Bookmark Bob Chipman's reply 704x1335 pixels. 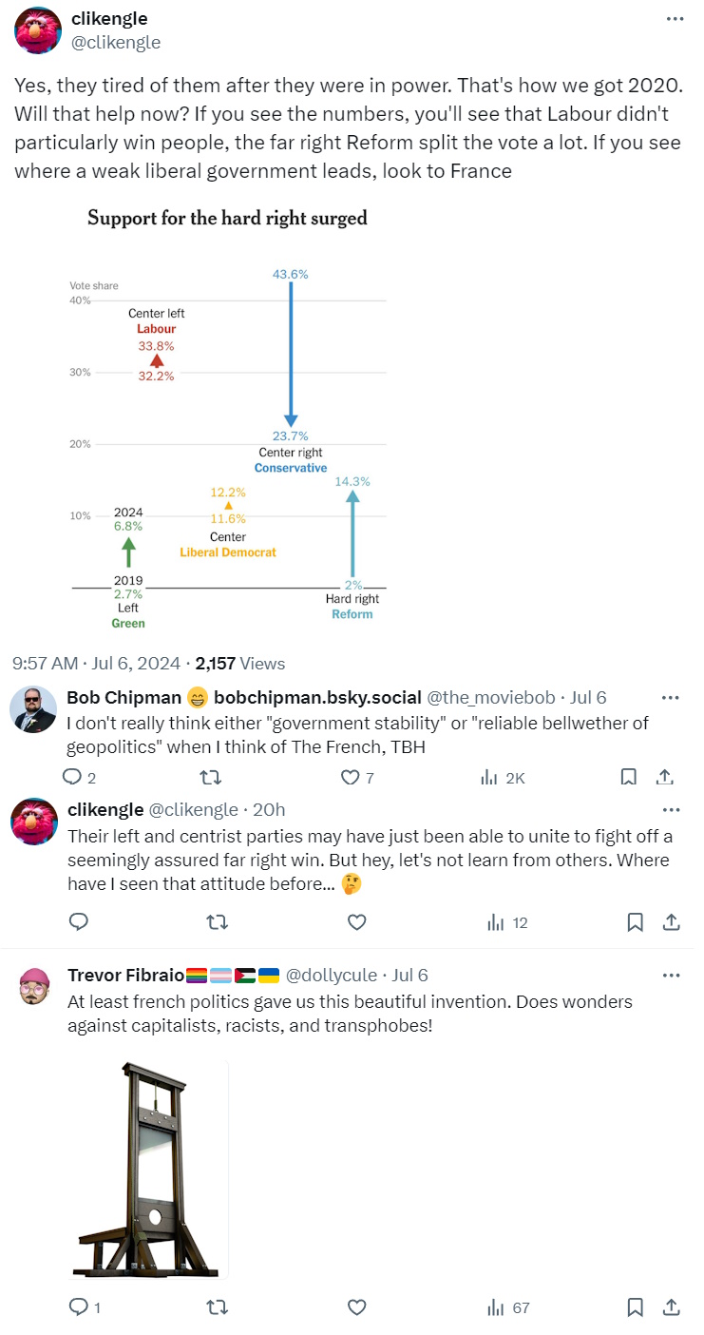pyautogui.click(x=628, y=778)
